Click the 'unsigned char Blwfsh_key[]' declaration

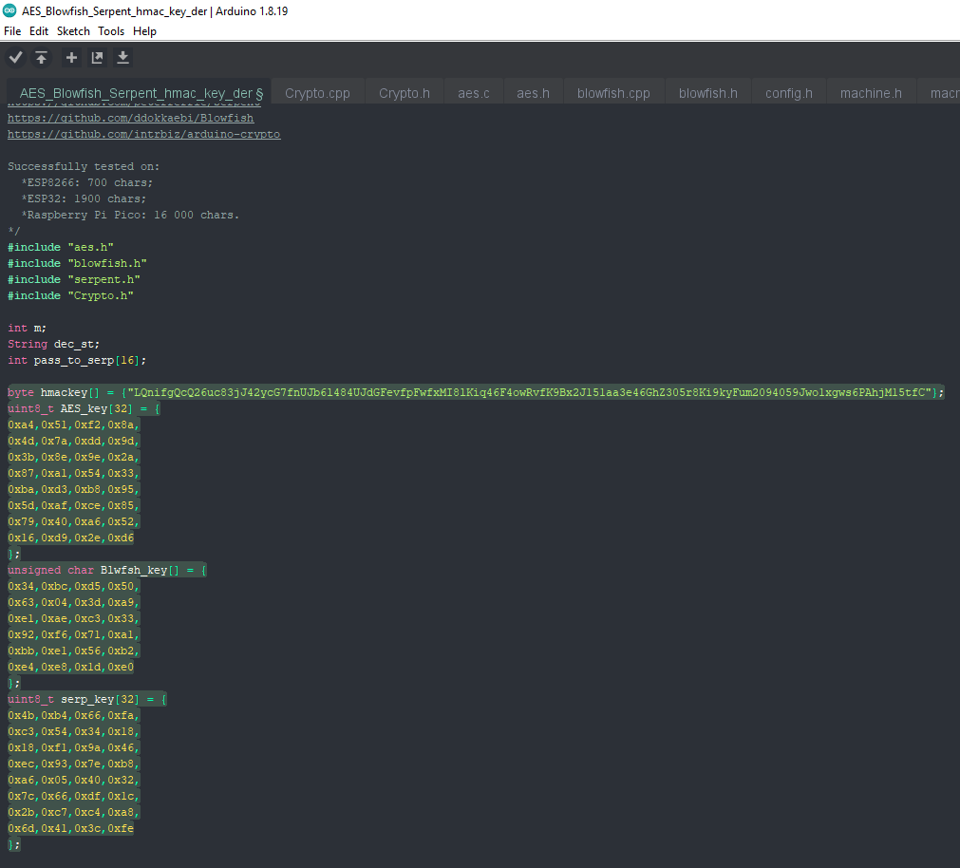pos(106,571)
